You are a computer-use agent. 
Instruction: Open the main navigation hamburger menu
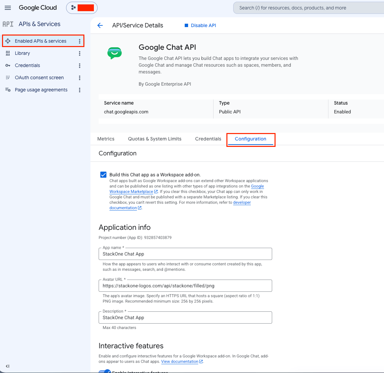(8, 8)
